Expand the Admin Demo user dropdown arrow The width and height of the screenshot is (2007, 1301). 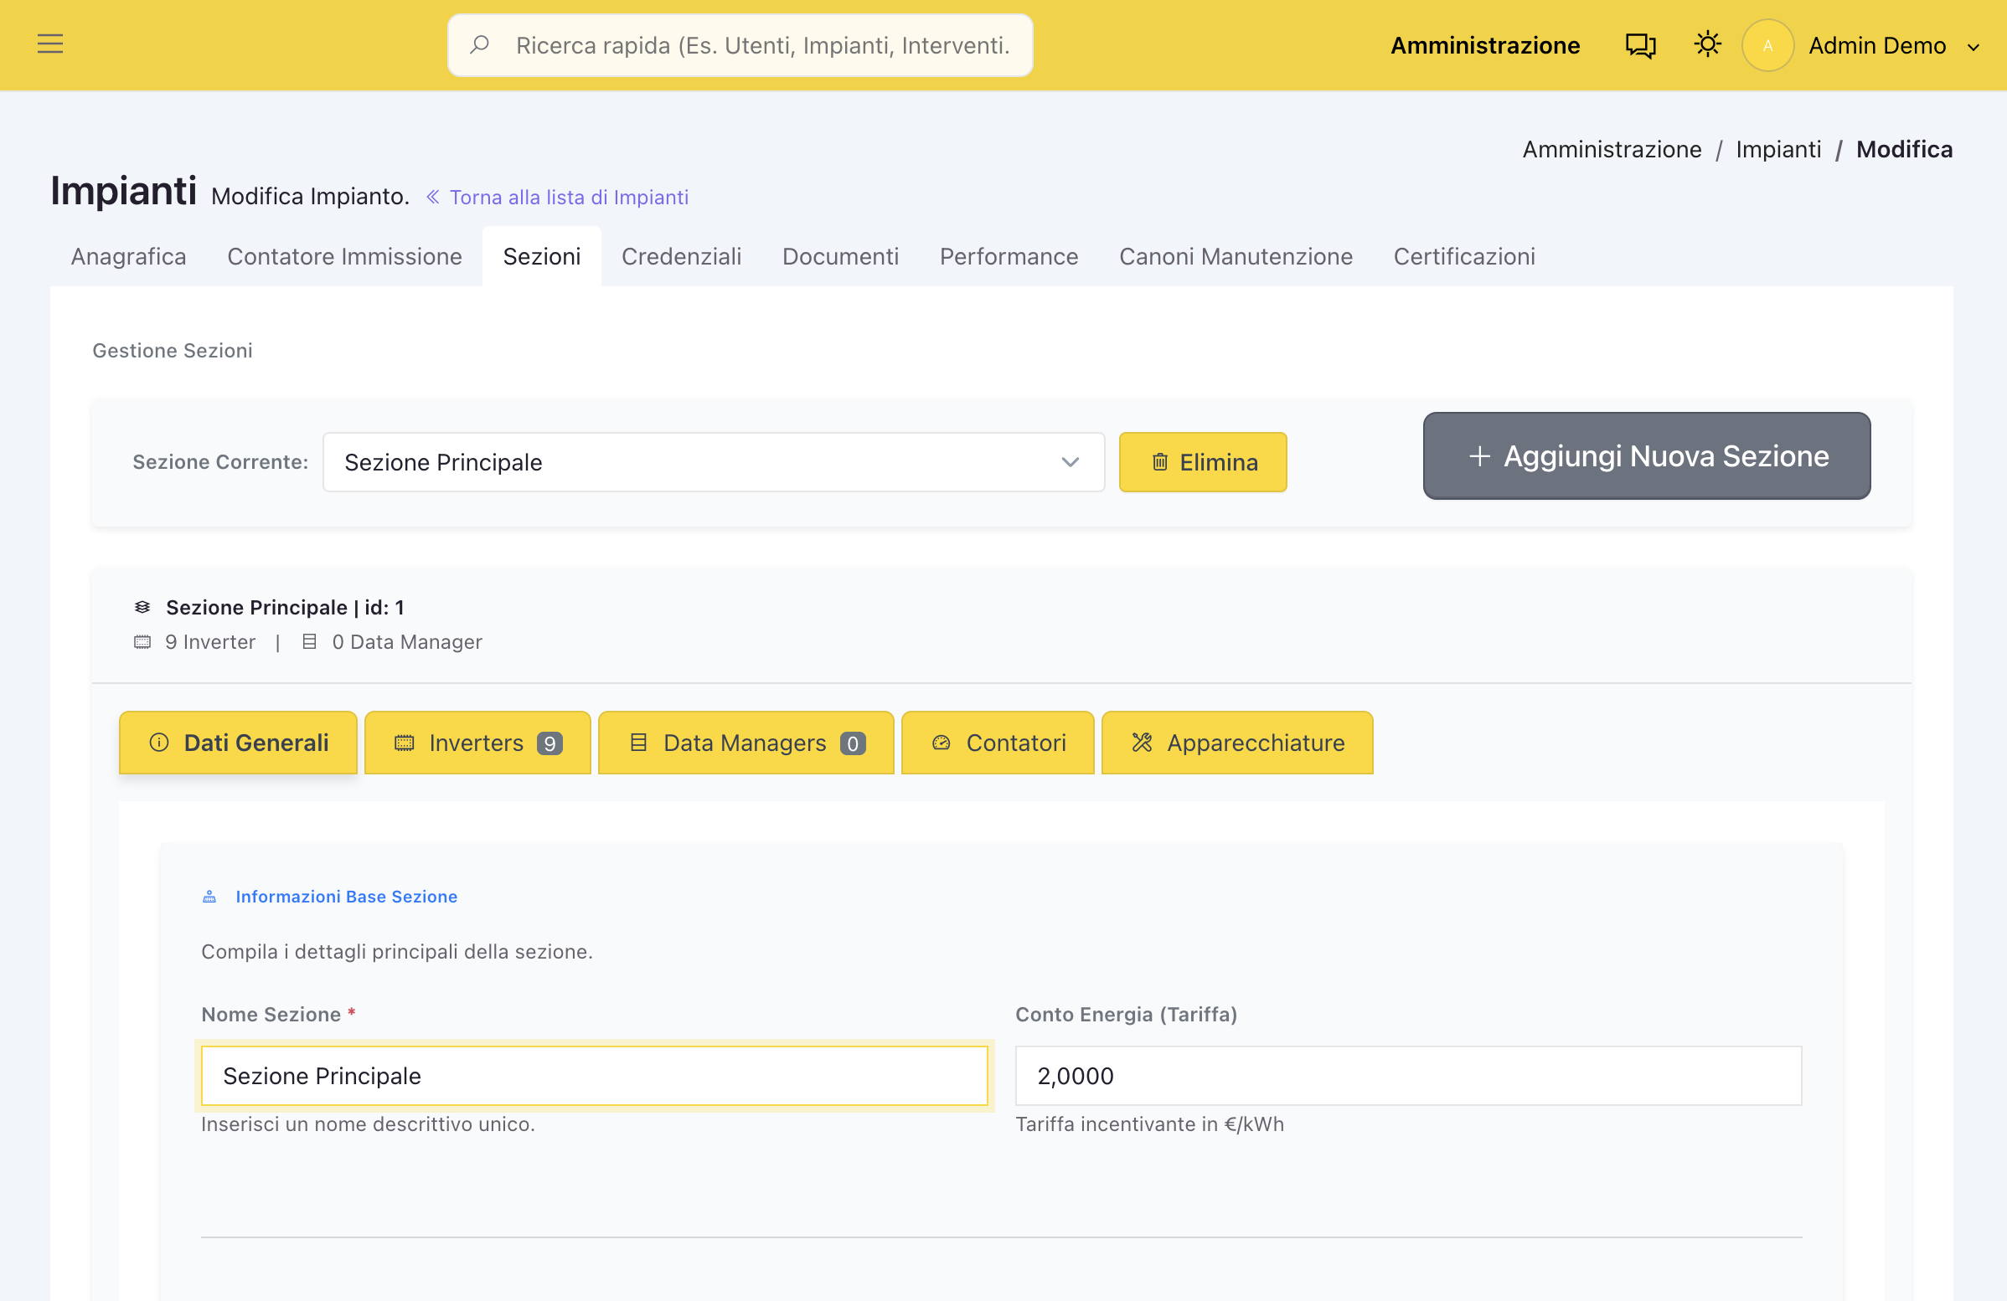1973,47
